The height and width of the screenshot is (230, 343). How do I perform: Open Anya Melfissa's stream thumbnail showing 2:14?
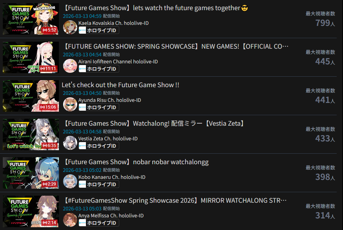tap(31, 211)
